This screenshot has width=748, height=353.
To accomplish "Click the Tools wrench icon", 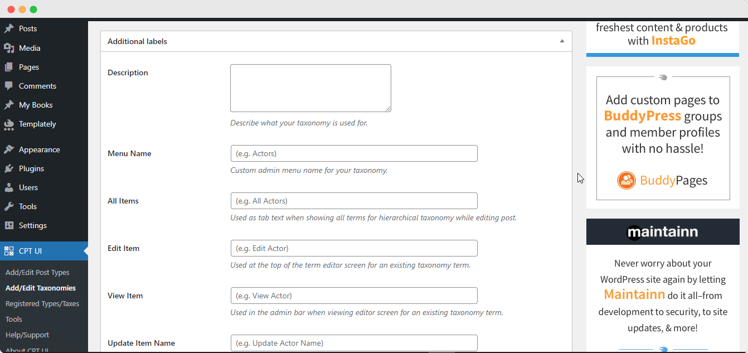I will [x=9, y=206].
